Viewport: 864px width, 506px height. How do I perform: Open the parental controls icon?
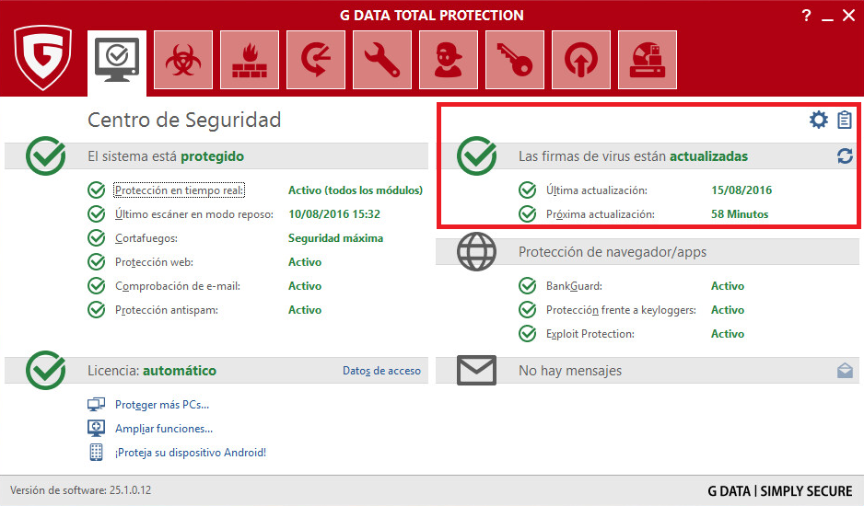click(449, 60)
